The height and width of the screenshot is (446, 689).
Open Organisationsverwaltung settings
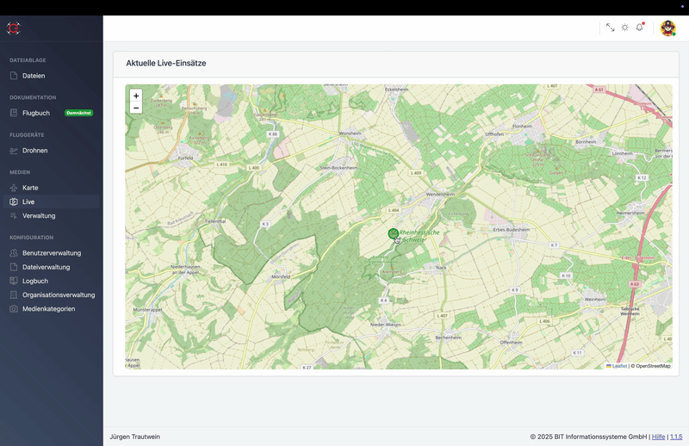coord(59,294)
